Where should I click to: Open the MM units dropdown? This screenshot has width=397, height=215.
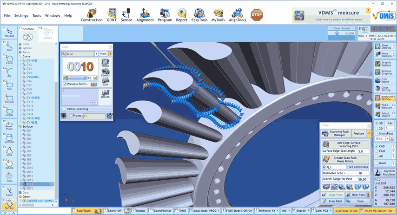pyautogui.click(x=286, y=210)
